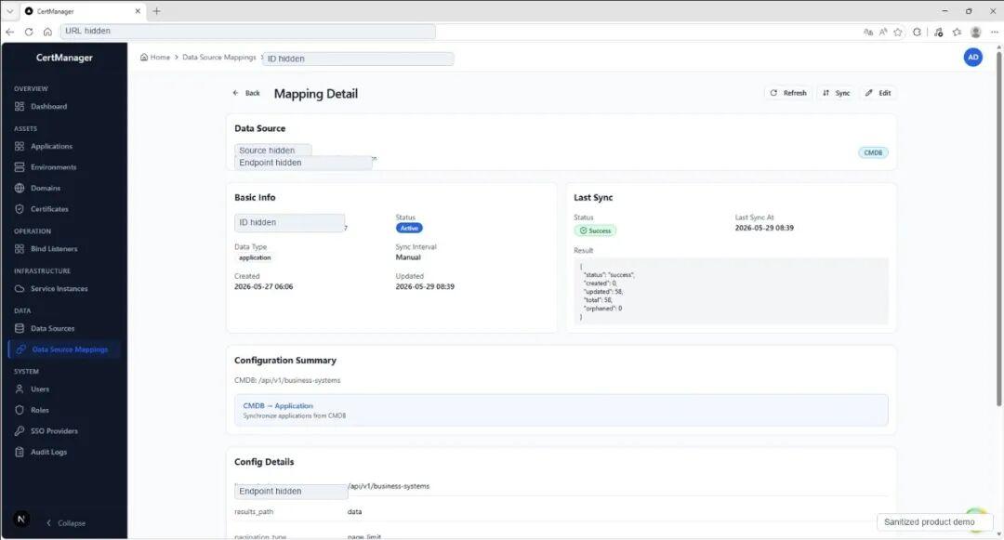Viewport: 1004px width, 540px height.
Task: Select the Last Sync At 2026-05-29 08:39 value
Action: 764,228
